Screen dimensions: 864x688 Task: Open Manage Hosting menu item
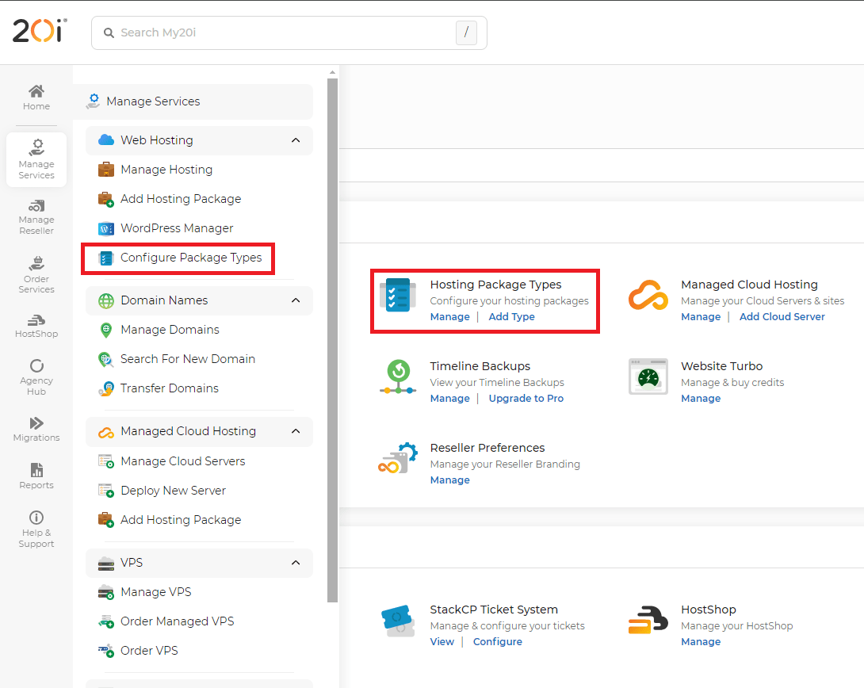tap(155, 170)
